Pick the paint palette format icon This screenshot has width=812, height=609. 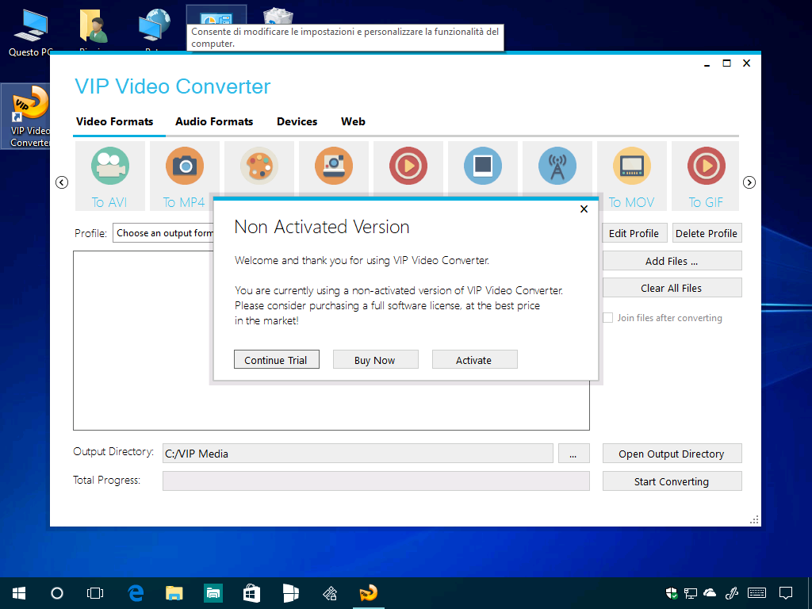(259, 167)
